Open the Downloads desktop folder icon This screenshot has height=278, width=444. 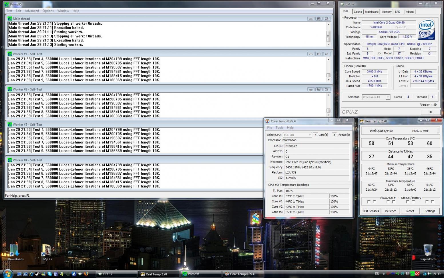pyautogui.click(x=15, y=252)
